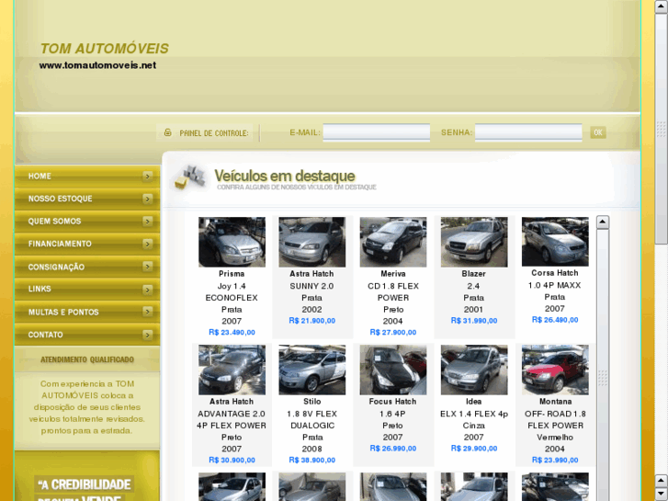Click the Meriva model name text
Viewport: 668px width, 501px height.
(x=392, y=274)
